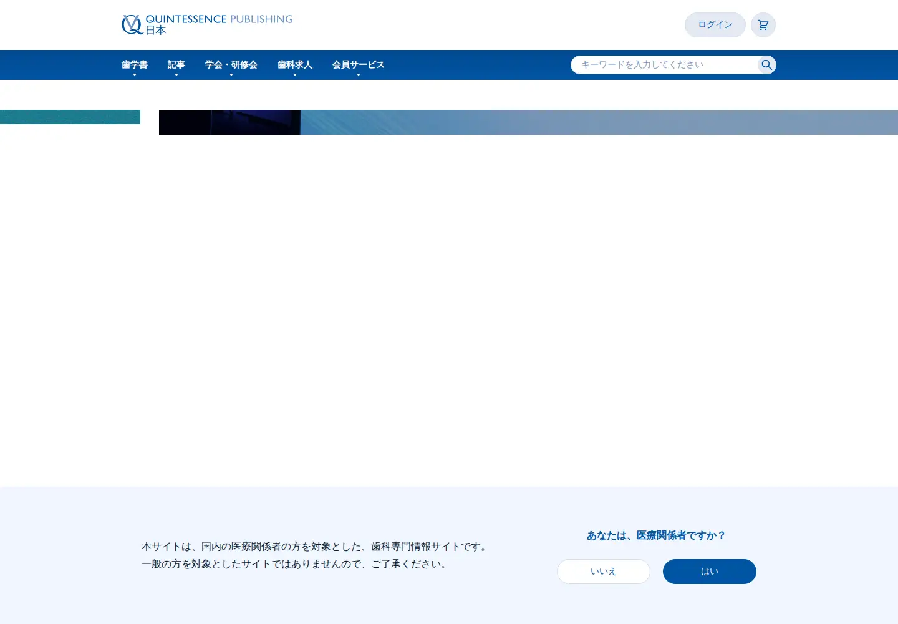Answer はい to medical professional prompt
The height and width of the screenshot is (624, 898).
pos(710,572)
